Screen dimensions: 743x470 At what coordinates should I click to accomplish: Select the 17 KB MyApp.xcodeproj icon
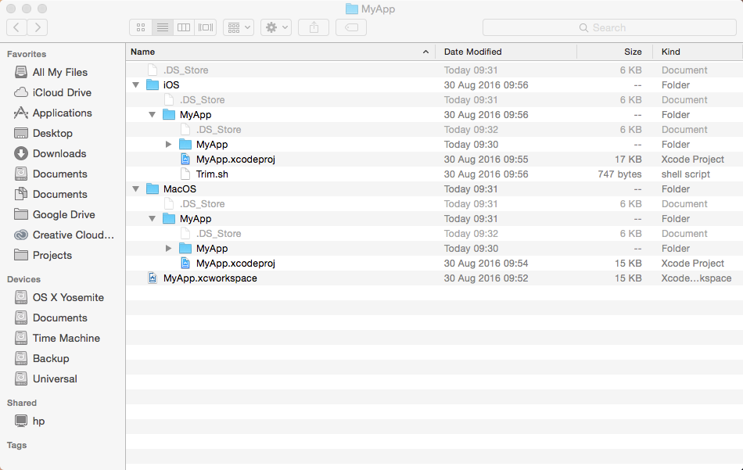[186, 160]
